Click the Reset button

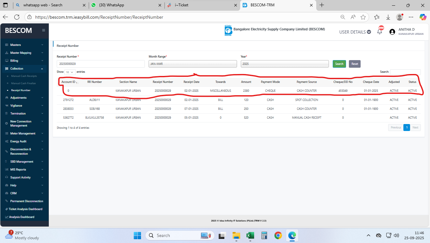(355, 64)
